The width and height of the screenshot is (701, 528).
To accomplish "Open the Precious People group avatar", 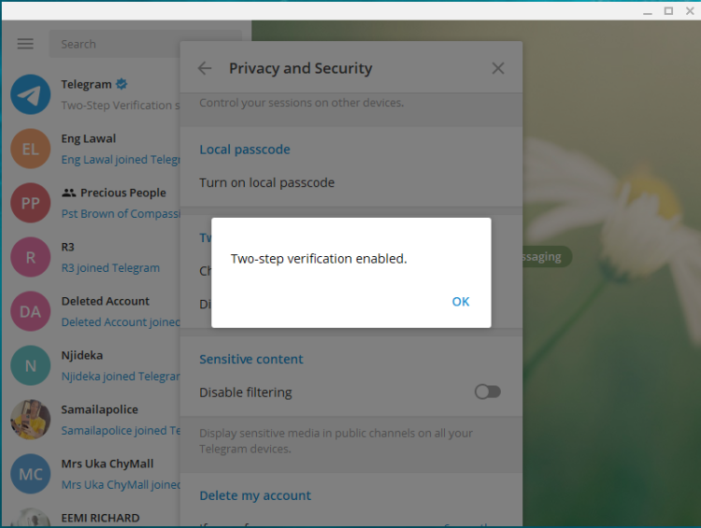I will 31,203.
